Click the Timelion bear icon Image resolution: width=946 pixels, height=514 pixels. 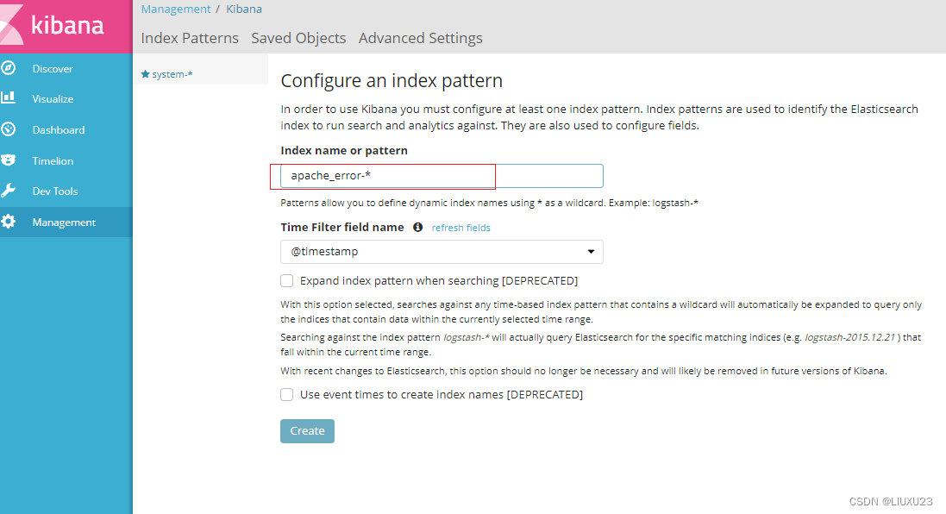pyautogui.click(x=9, y=160)
